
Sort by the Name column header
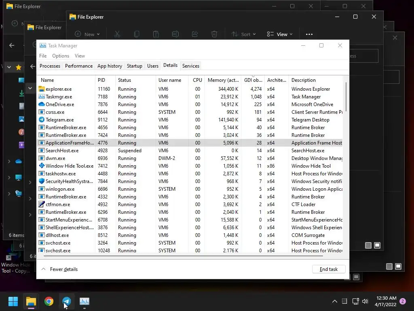coord(66,80)
